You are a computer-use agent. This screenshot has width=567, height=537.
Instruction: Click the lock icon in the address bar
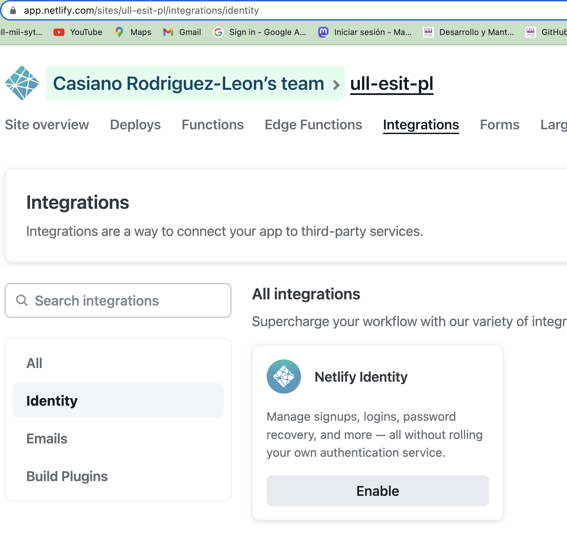click(x=13, y=11)
